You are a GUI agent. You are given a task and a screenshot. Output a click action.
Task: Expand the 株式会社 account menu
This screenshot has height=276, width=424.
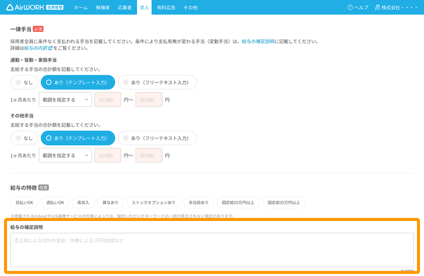[x=396, y=7]
